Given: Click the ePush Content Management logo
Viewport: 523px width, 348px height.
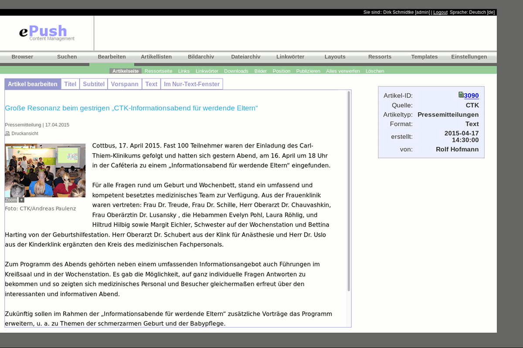Looking at the screenshot, I should (47, 33).
